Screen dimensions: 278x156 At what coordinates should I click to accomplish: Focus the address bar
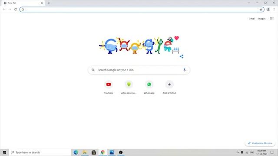point(142,10)
